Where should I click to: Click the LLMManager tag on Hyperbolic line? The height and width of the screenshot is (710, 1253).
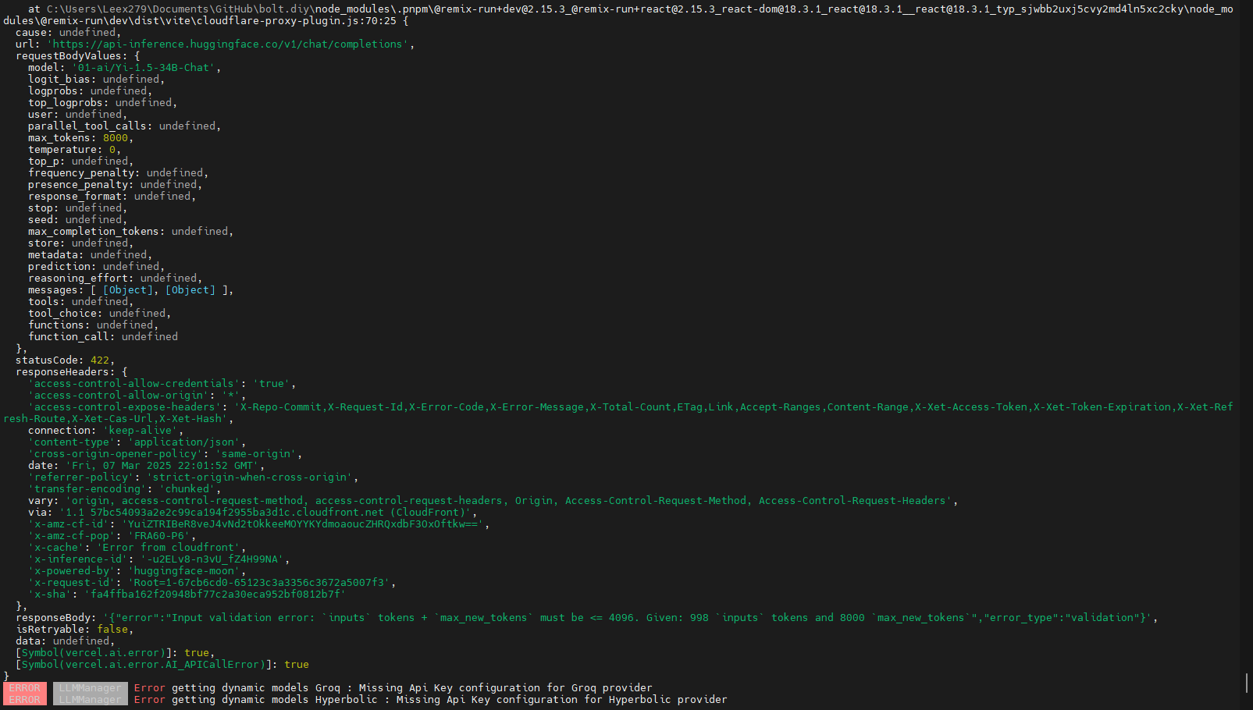point(91,700)
